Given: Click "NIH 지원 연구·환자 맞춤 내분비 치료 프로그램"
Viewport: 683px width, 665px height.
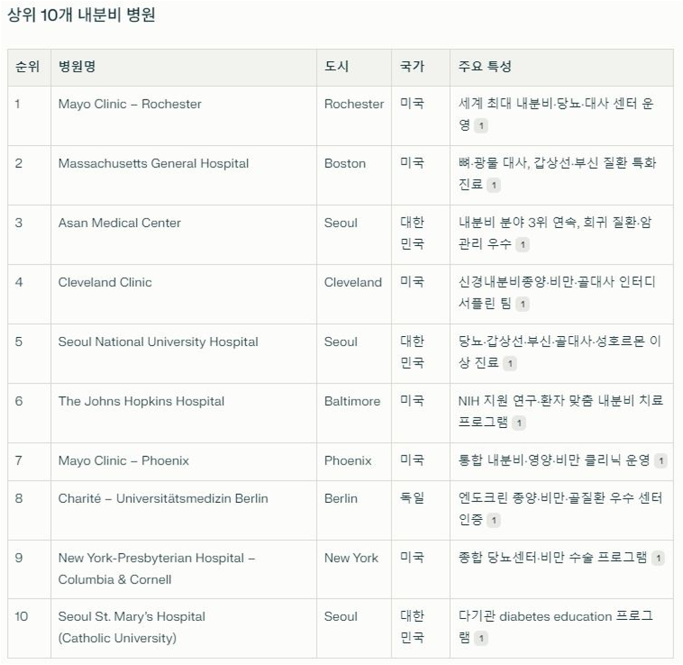Looking at the screenshot, I should point(560,411).
